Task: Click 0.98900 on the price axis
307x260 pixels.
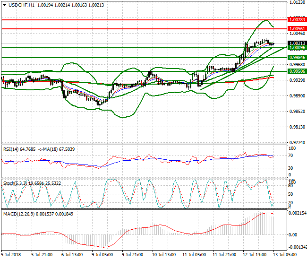Action: [x=297, y=95]
